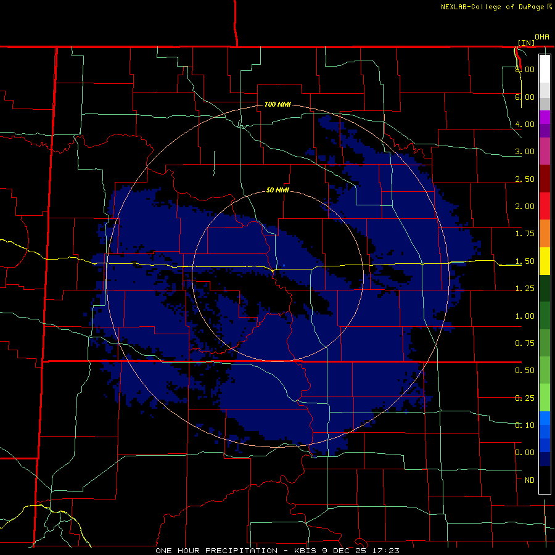
Task: Click the 0.75 legend value
Action: (x=525, y=343)
